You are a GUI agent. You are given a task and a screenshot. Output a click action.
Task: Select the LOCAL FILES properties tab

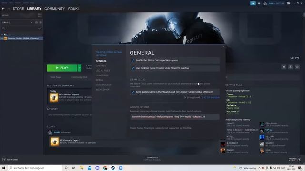click(x=103, y=71)
